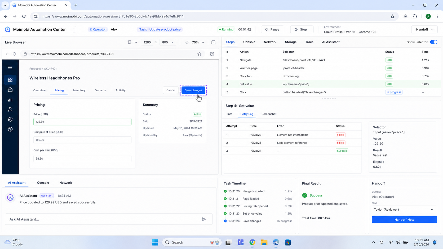
Task: Click the Cost per item input field
Action: [82, 159]
